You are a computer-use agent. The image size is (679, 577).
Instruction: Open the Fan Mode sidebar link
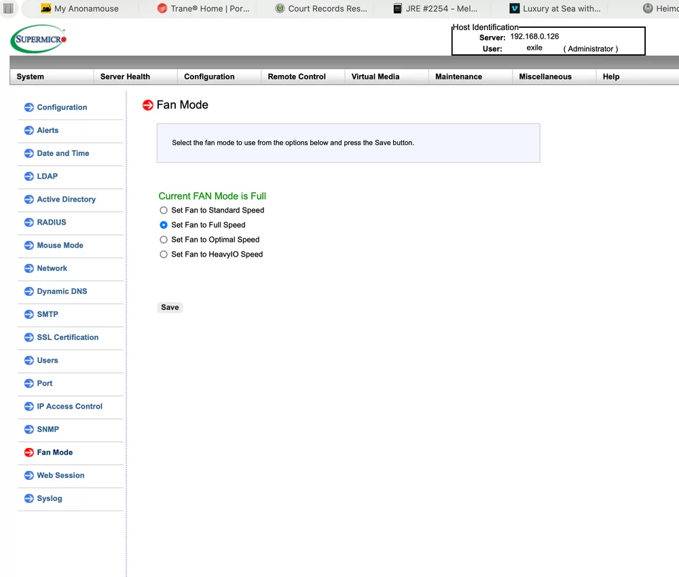pos(55,452)
